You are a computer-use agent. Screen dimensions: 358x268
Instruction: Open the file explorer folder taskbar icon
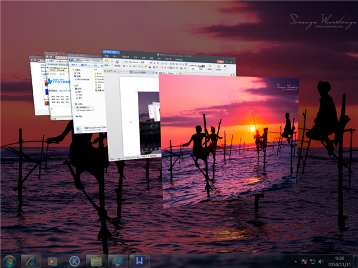pos(95,261)
